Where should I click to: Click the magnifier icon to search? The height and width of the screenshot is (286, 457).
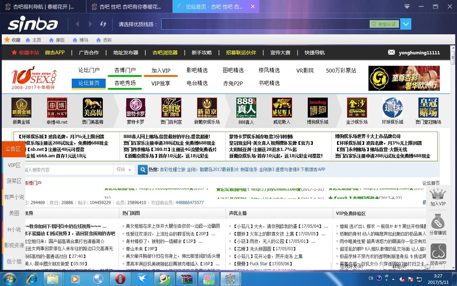(x=142, y=170)
